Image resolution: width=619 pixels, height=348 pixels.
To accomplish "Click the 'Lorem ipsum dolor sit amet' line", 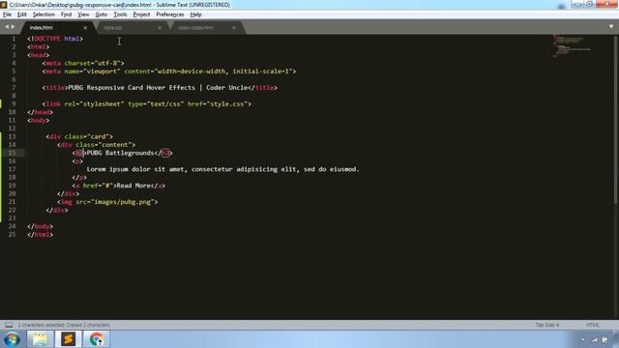I will click(223, 169).
